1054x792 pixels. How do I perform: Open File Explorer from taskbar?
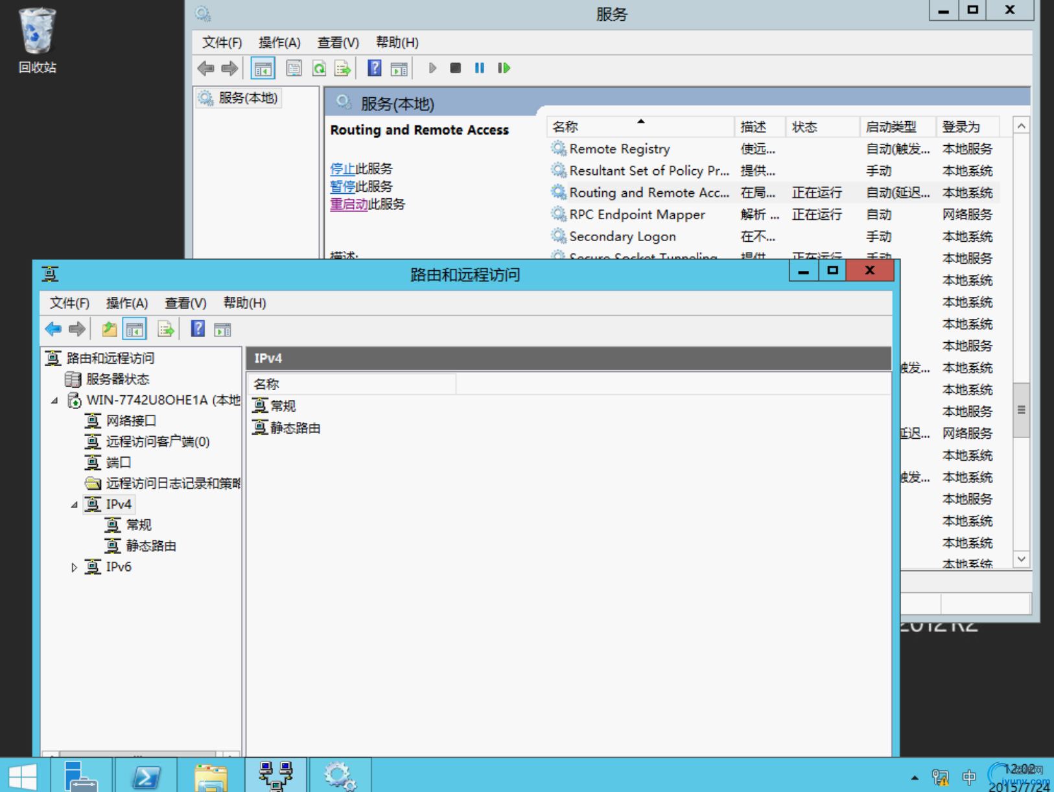click(x=211, y=776)
